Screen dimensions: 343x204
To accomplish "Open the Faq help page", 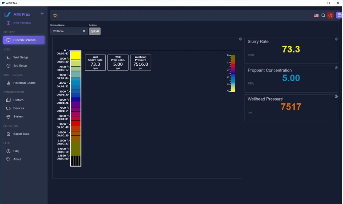I will 16,151.
